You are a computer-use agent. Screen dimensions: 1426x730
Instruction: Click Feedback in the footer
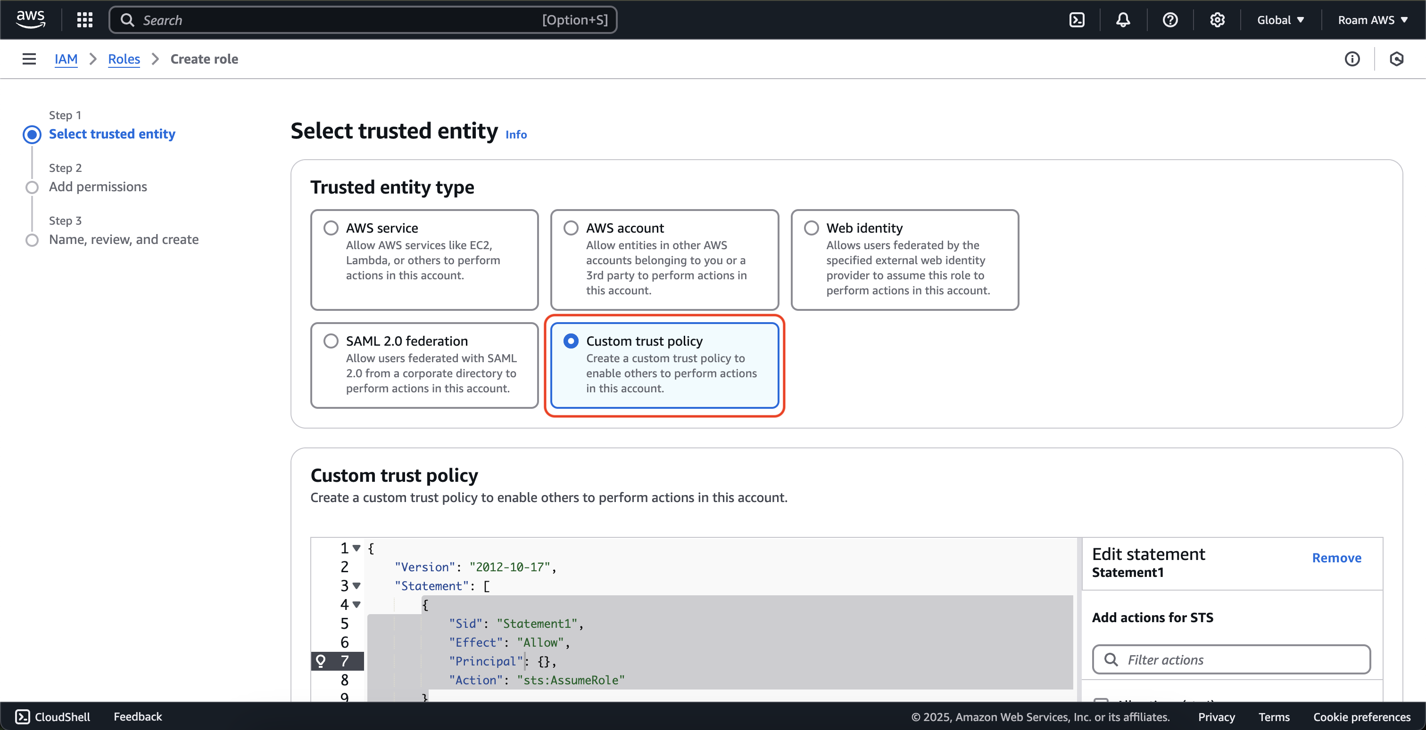pyautogui.click(x=138, y=717)
